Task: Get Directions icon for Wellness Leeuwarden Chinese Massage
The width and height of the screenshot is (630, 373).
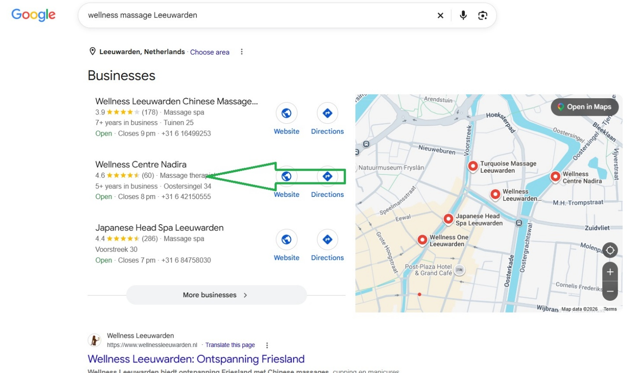Action: [x=328, y=113]
